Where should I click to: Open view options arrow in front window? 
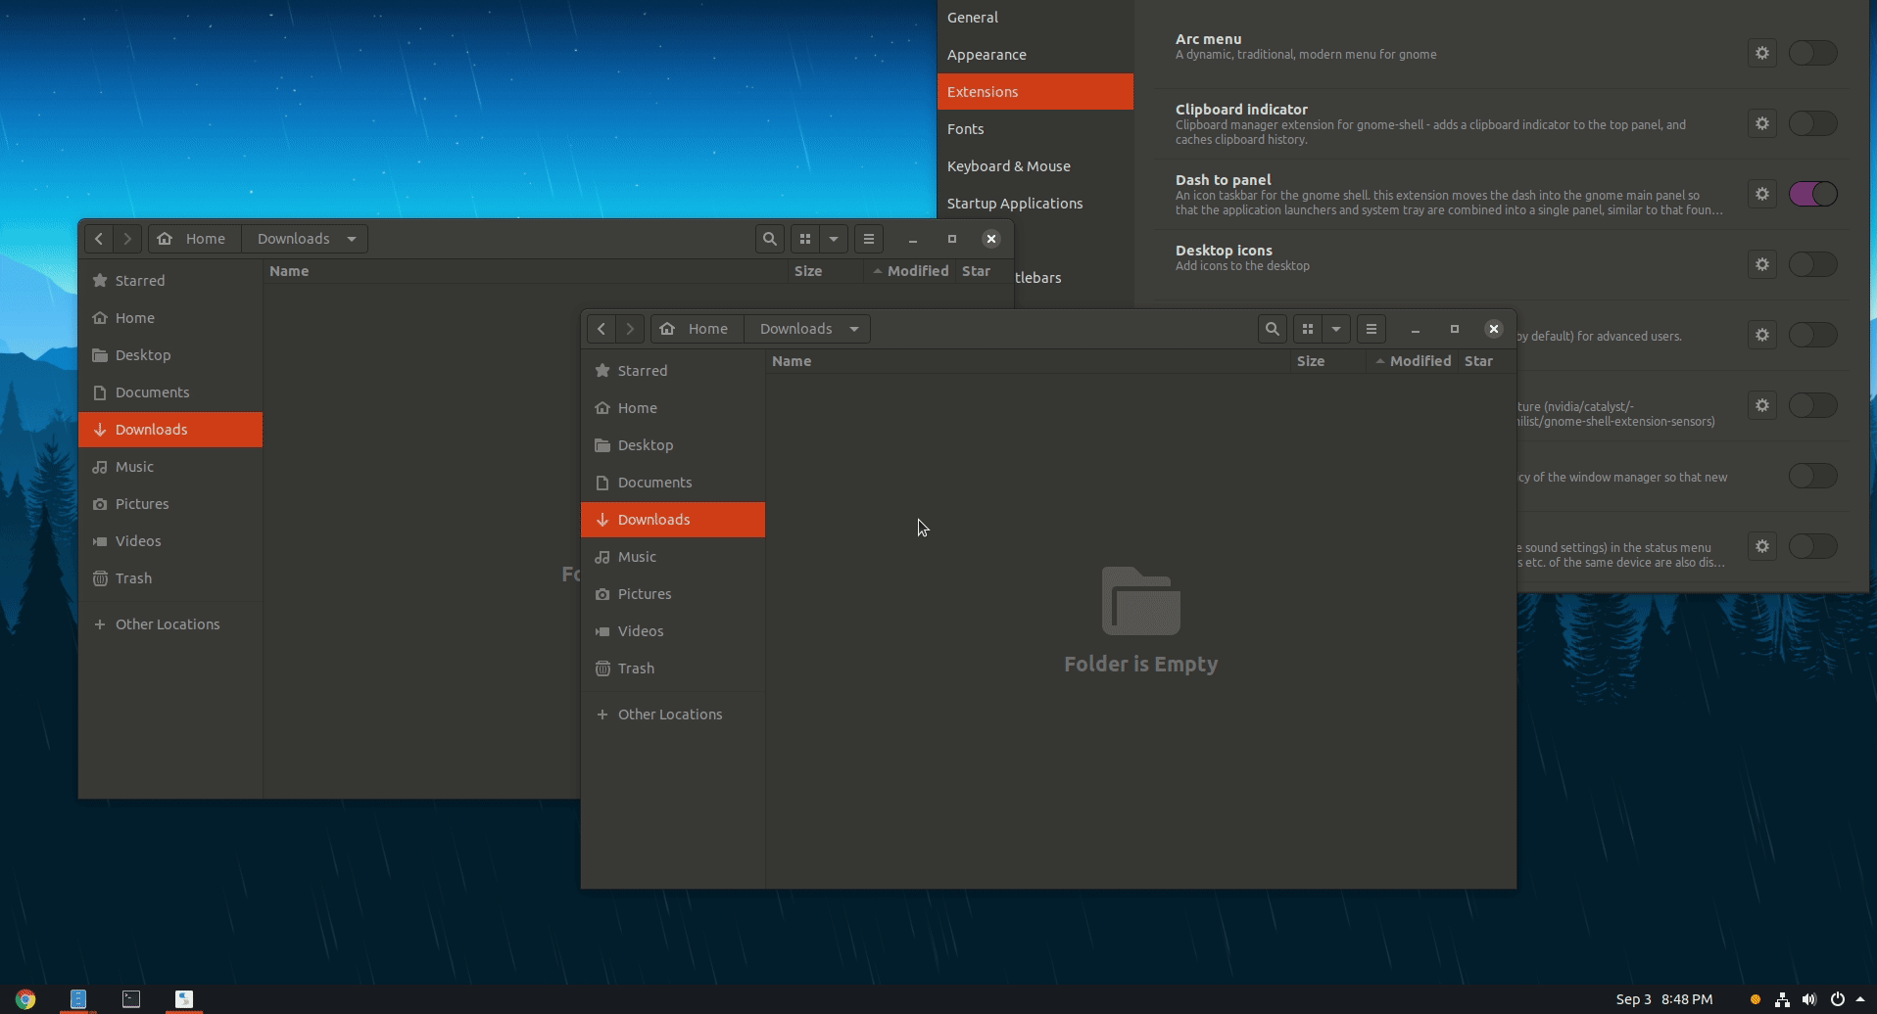tap(1335, 329)
